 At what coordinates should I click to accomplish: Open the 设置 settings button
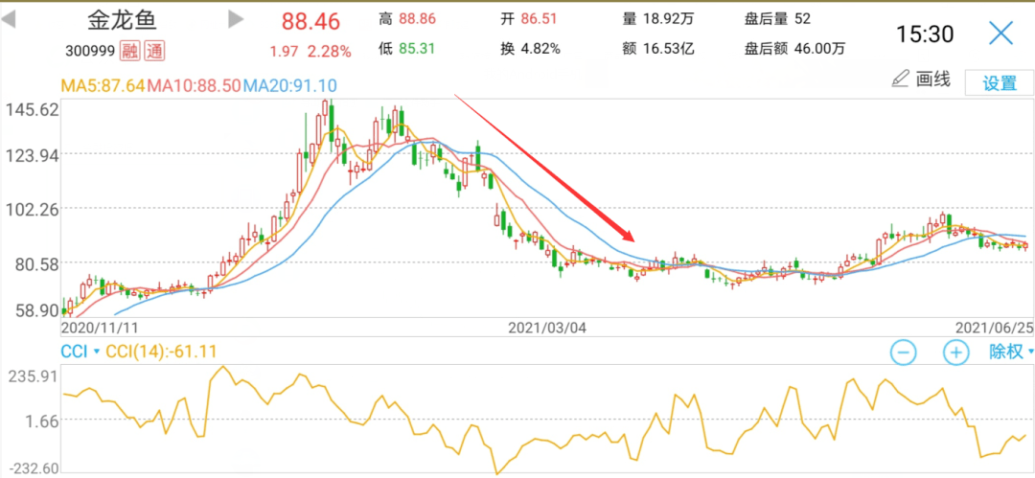click(x=1000, y=84)
